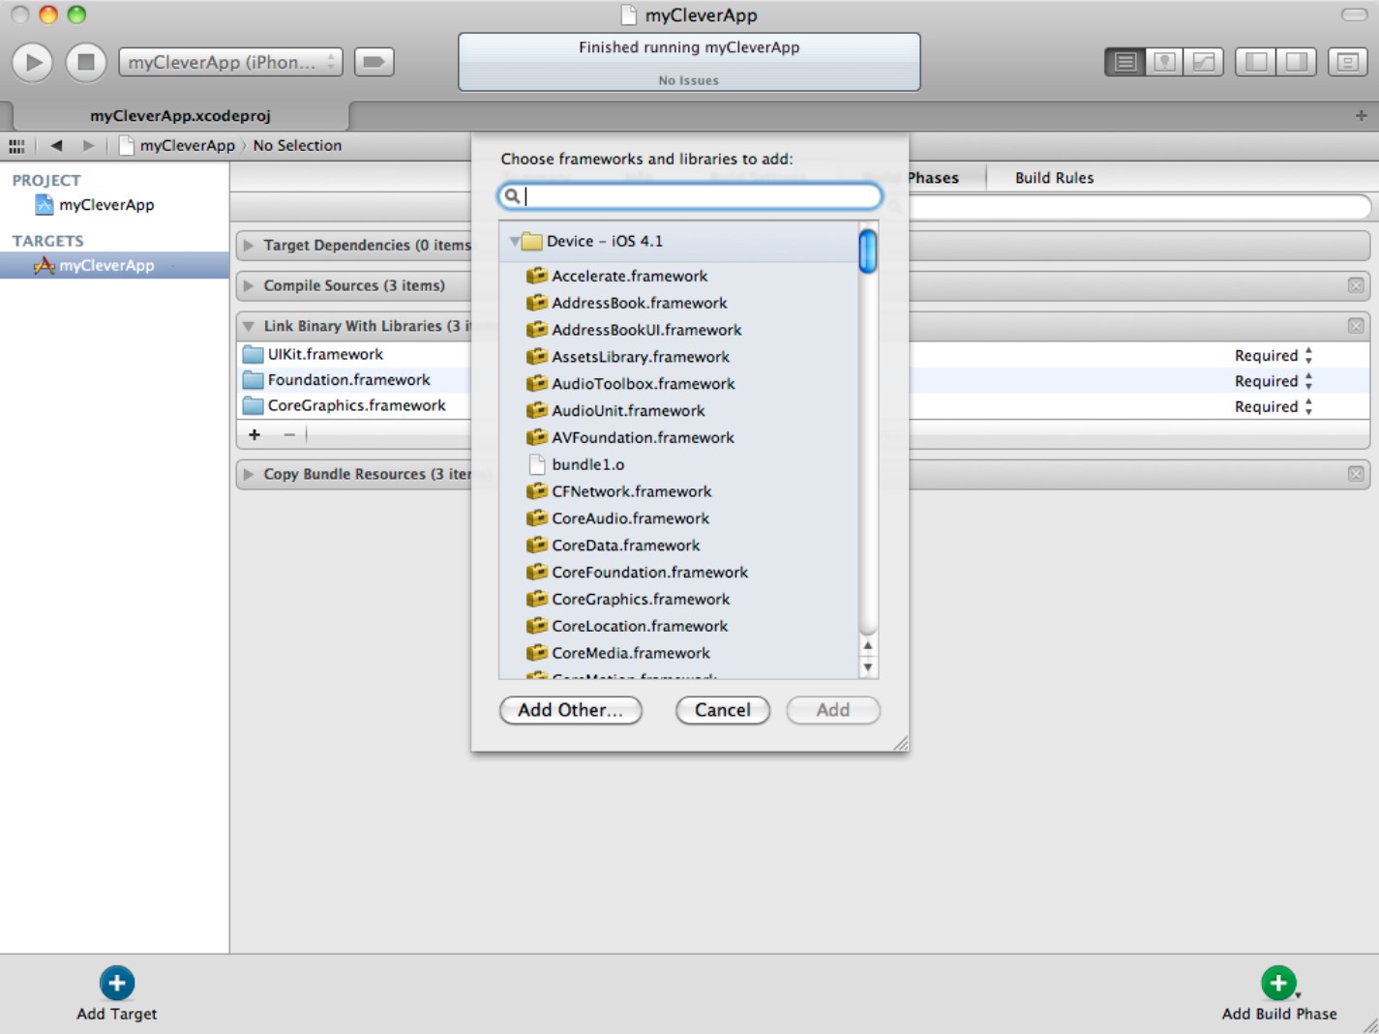Collapse Link Binary With Libraries section
The image size is (1379, 1034).
(x=249, y=327)
